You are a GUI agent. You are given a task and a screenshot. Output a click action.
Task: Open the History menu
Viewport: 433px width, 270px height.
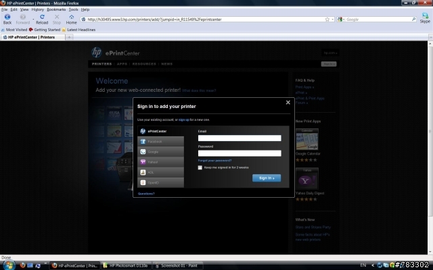38,9
